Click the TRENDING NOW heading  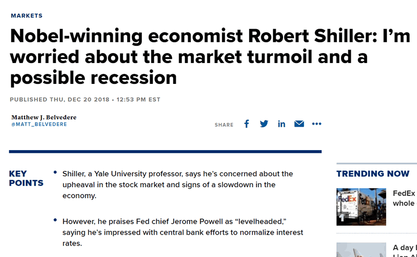coord(373,174)
